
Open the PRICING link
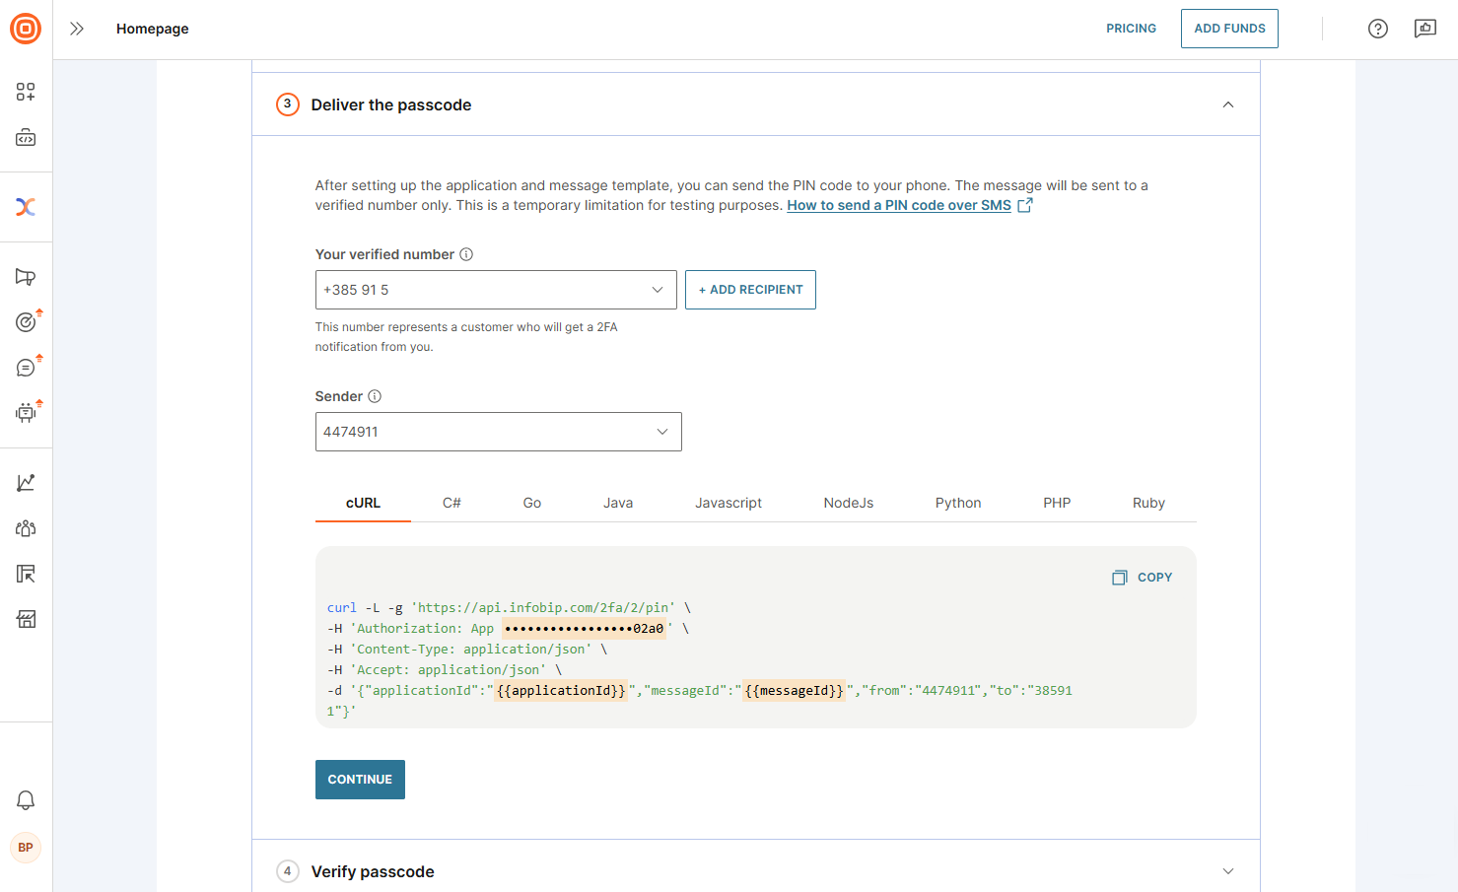[x=1131, y=29]
